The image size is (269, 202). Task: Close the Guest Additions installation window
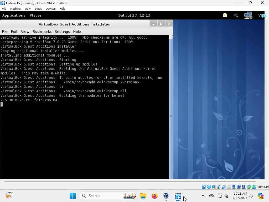(169, 24)
